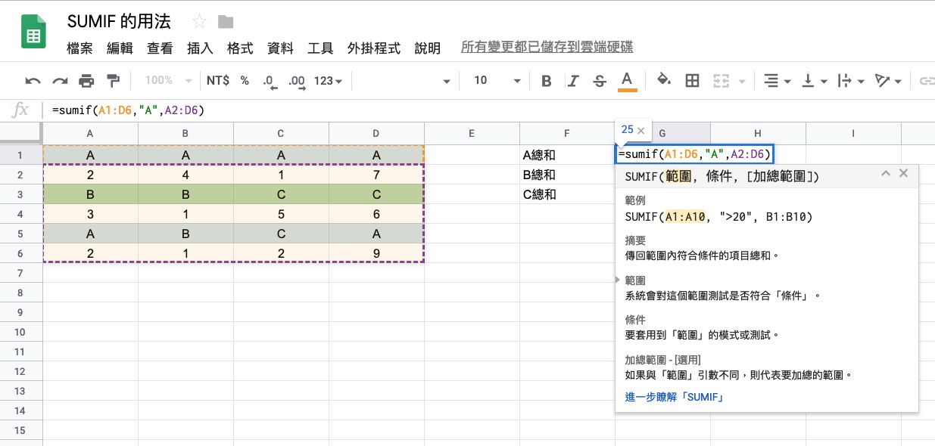Star this SUMIF document
This screenshot has height=446, width=935.
point(199,21)
